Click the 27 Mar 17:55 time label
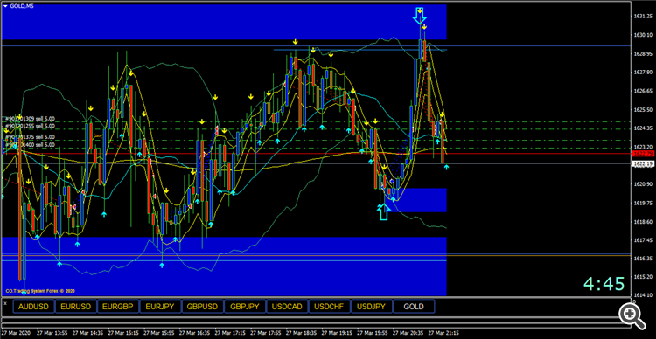The height and width of the screenshot is (339, 656). (266, 333)
